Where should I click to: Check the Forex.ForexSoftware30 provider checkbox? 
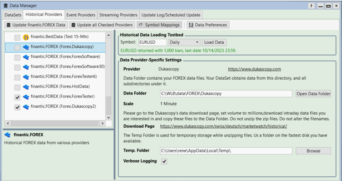[x=17, y=67]
